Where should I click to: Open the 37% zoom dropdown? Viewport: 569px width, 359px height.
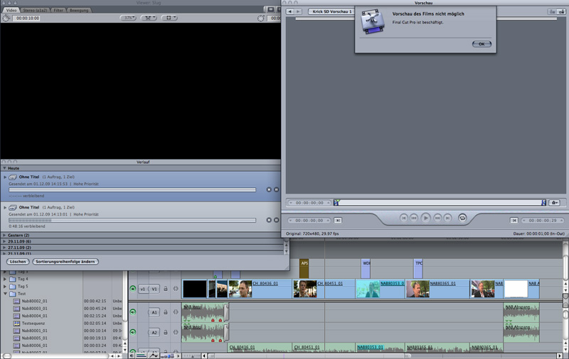(129, 18)
